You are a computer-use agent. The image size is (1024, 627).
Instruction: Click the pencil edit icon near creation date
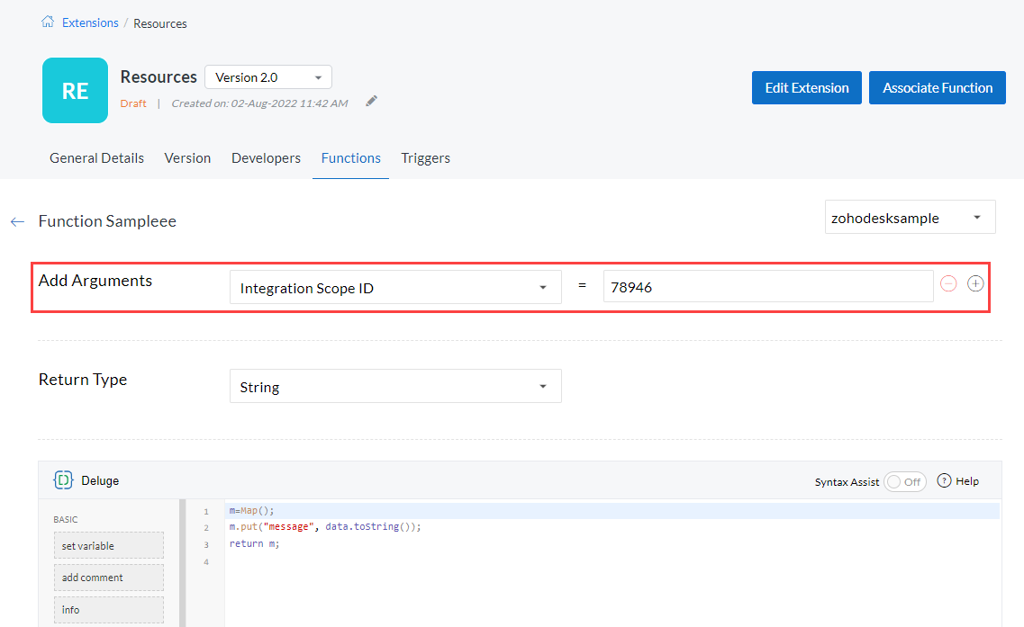pyautogui.click(x=371, y=102)
